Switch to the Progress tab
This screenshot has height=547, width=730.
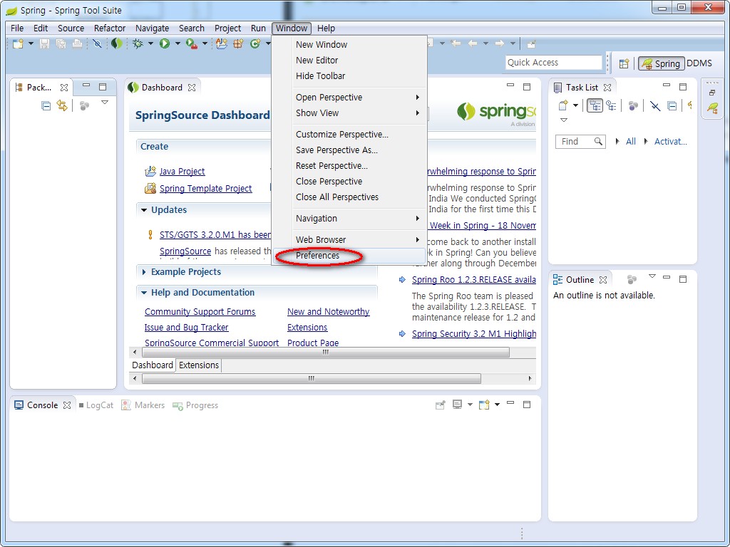point(195,405)
